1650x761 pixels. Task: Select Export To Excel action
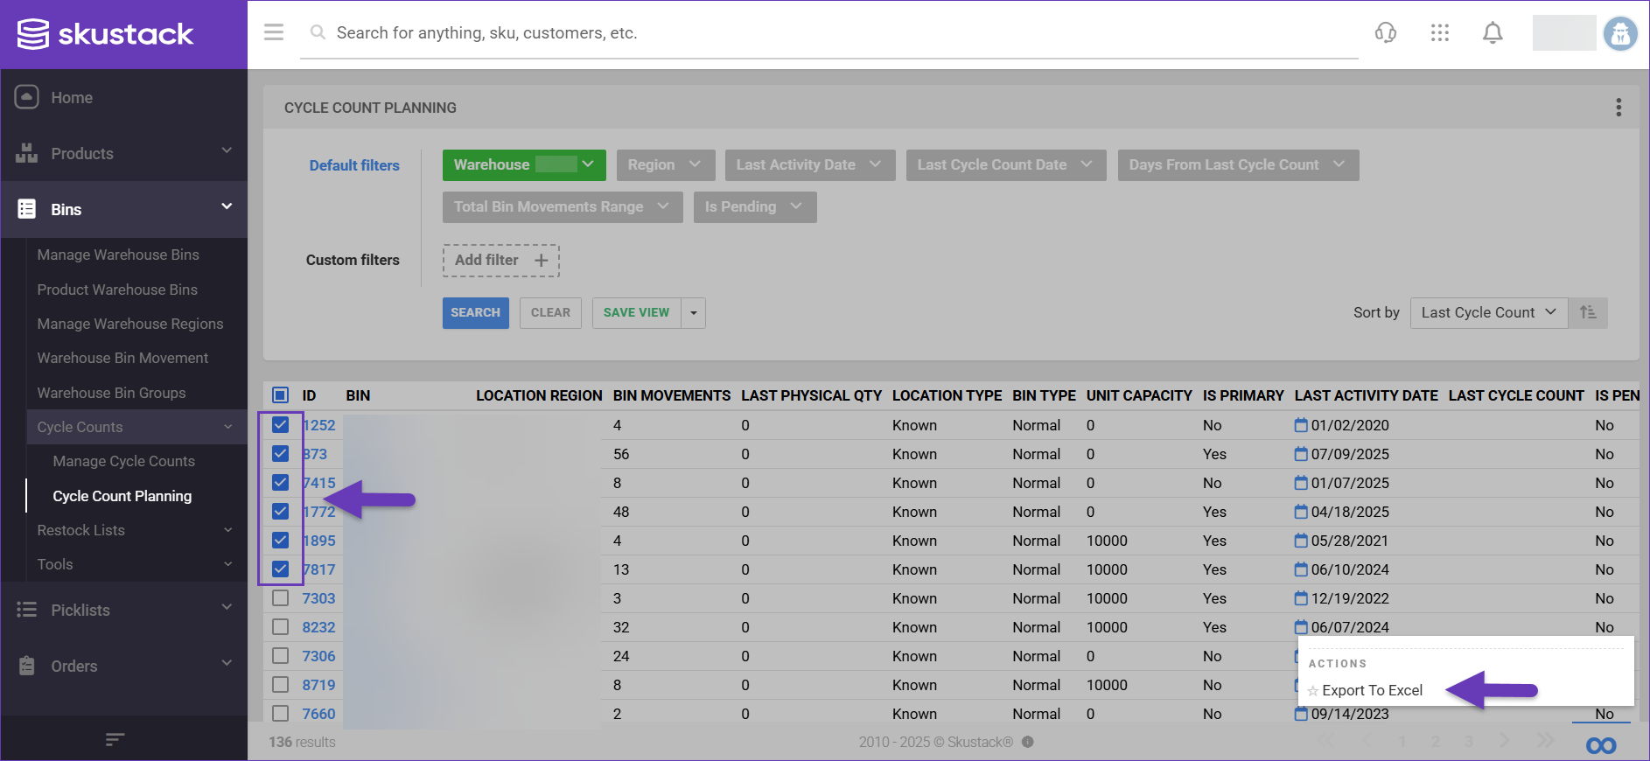(x=1372, y=690)
